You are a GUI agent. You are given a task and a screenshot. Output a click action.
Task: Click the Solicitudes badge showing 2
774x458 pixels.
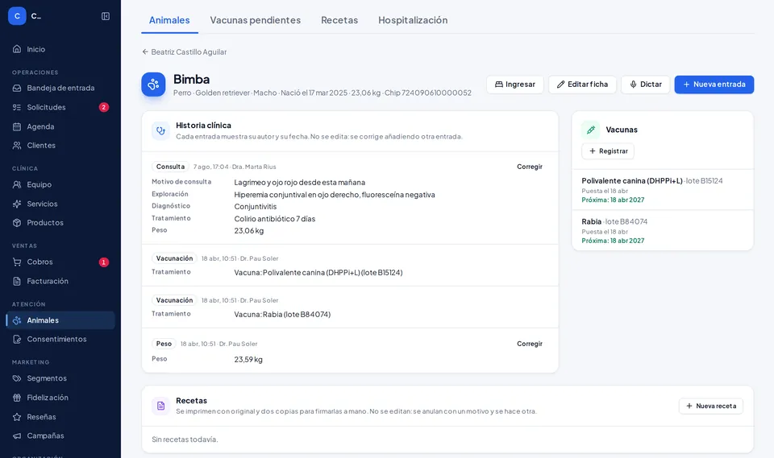(104, 108)
